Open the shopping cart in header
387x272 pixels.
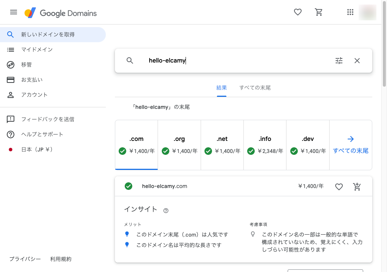click(x=319, y=12)
